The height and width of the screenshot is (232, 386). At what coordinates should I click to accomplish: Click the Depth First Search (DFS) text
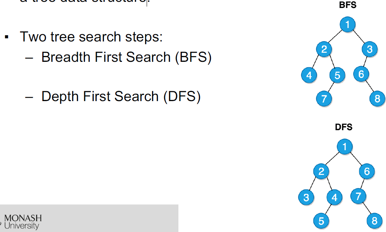click(x=121, y=96)
